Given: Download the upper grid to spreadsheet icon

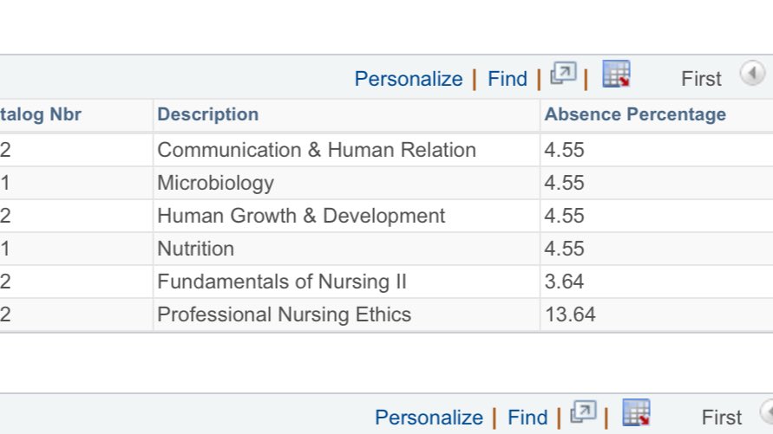Looking at the screenshot, I should [x=616, y=75].
